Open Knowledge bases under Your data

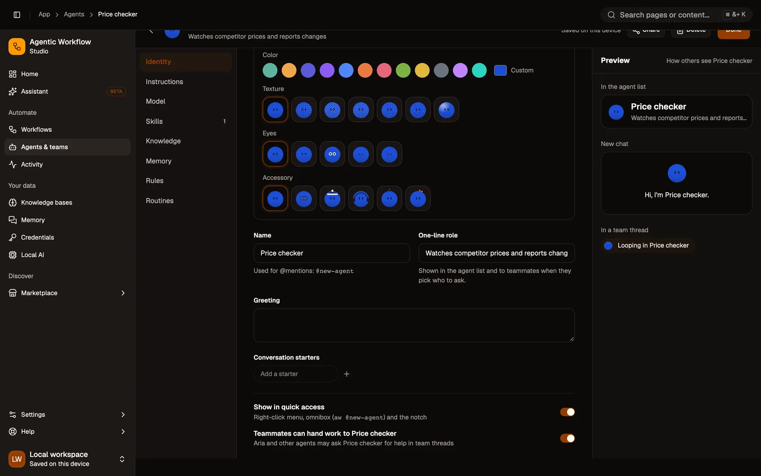point(67,203)
